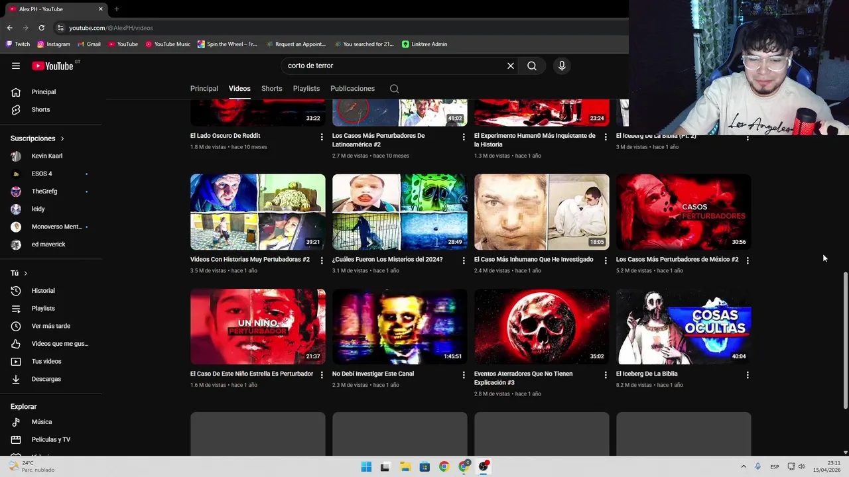849x477 pixels.
Task: Expand the Suscripciones section
Action: tap(37, 138)
